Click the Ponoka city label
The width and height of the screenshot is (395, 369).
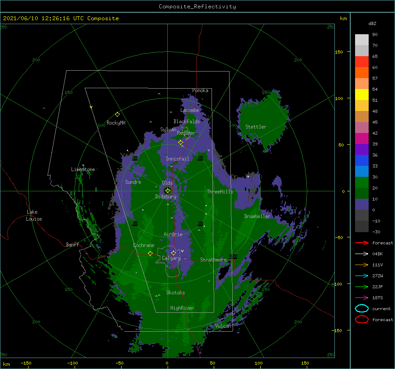pos(200,90)
